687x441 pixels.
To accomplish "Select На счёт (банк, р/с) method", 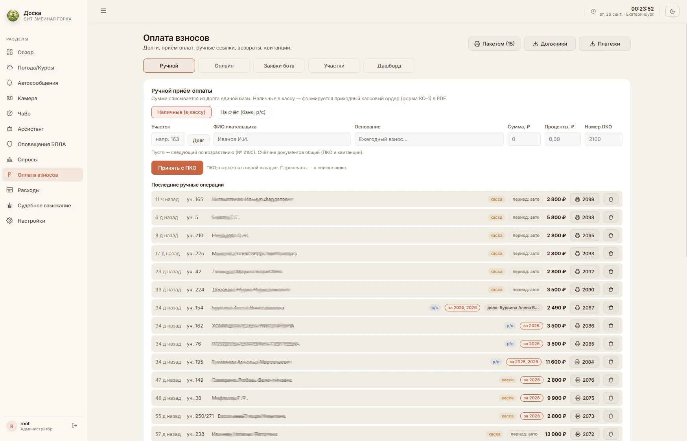I will 243,112.
